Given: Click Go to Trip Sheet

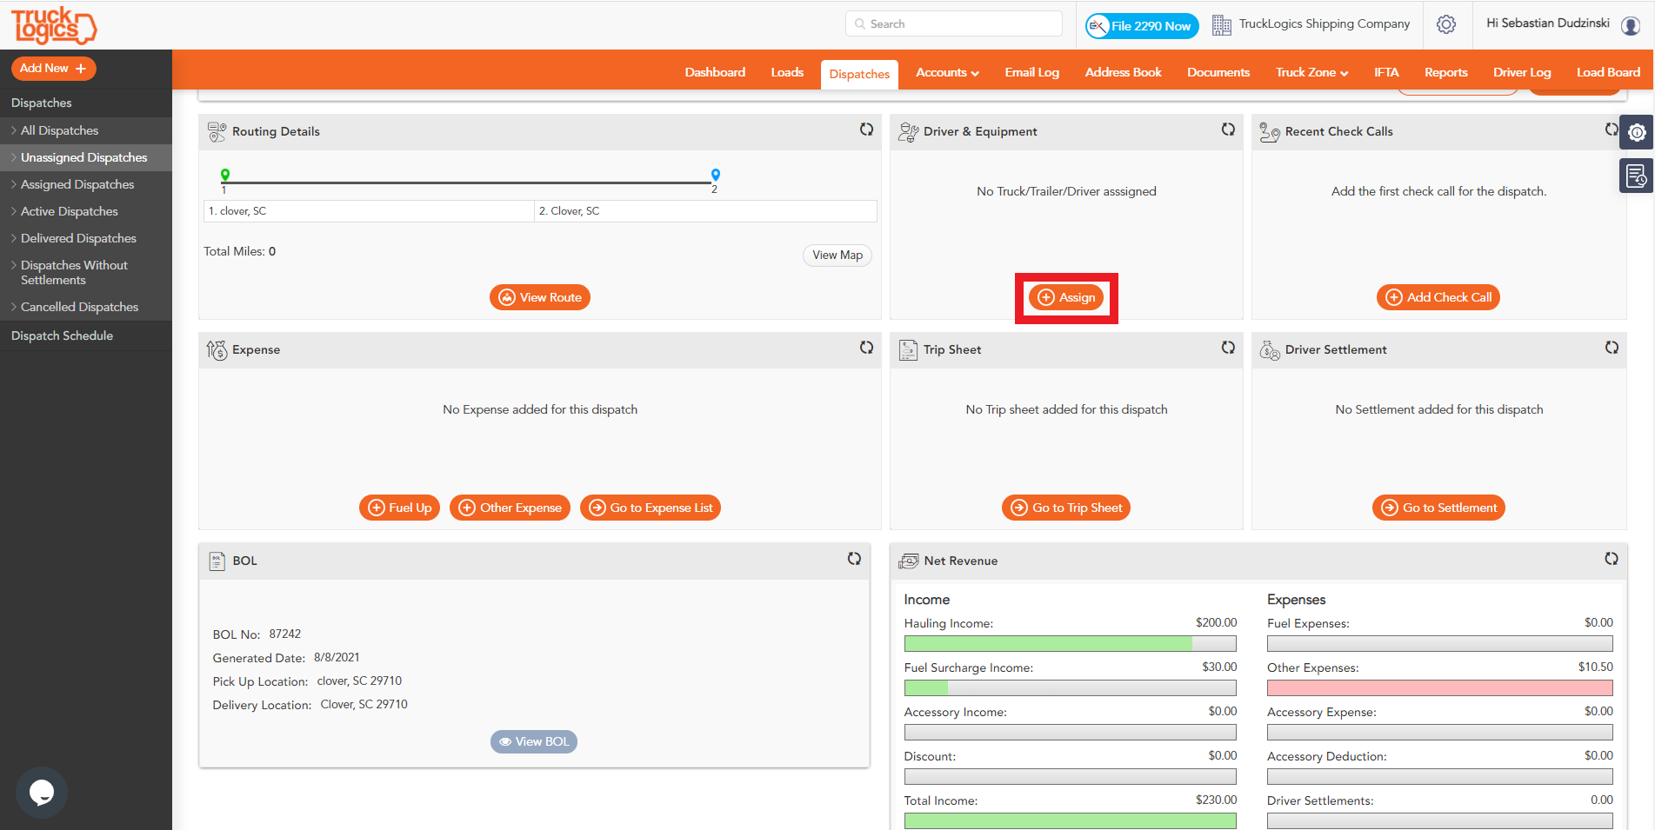Looking at the screenshot, I should pyautogui.click(x=1066, y=508).
